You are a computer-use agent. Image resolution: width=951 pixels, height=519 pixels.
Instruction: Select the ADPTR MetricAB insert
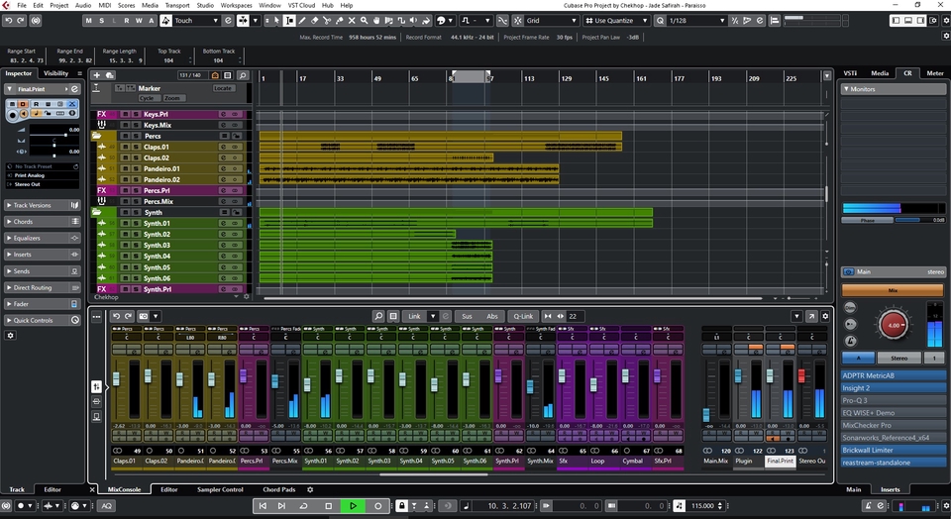pyautogui.click(x=893, y=375)
